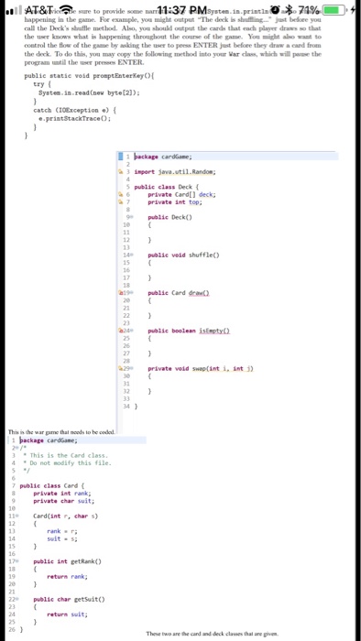The image size is (361, 641).
Task: Click warning marker on line 3 import statement
Action: click(120, 172)
